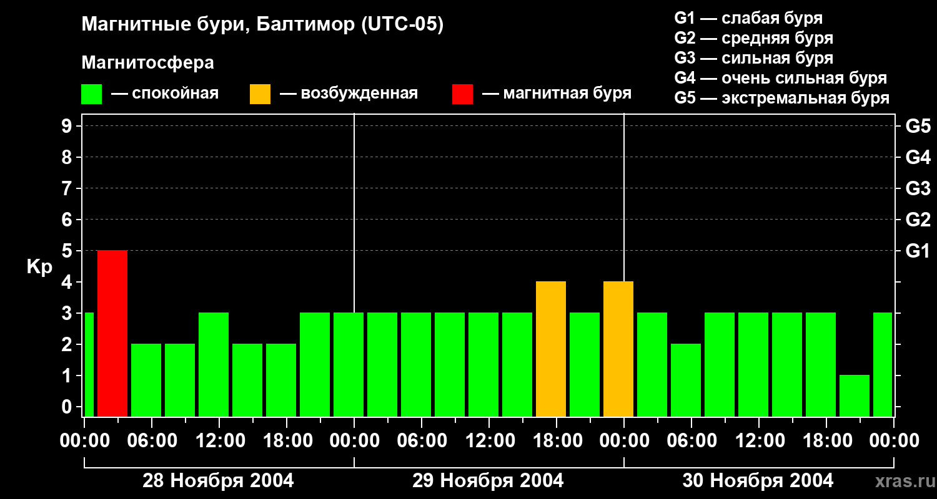The height and width of the screenshot is (499, 937).
Task: Click the G5 label on right axis
Action: (918, 126)
